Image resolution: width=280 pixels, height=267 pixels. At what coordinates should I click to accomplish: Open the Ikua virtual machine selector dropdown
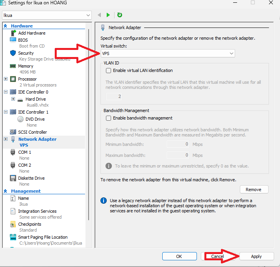47,15
